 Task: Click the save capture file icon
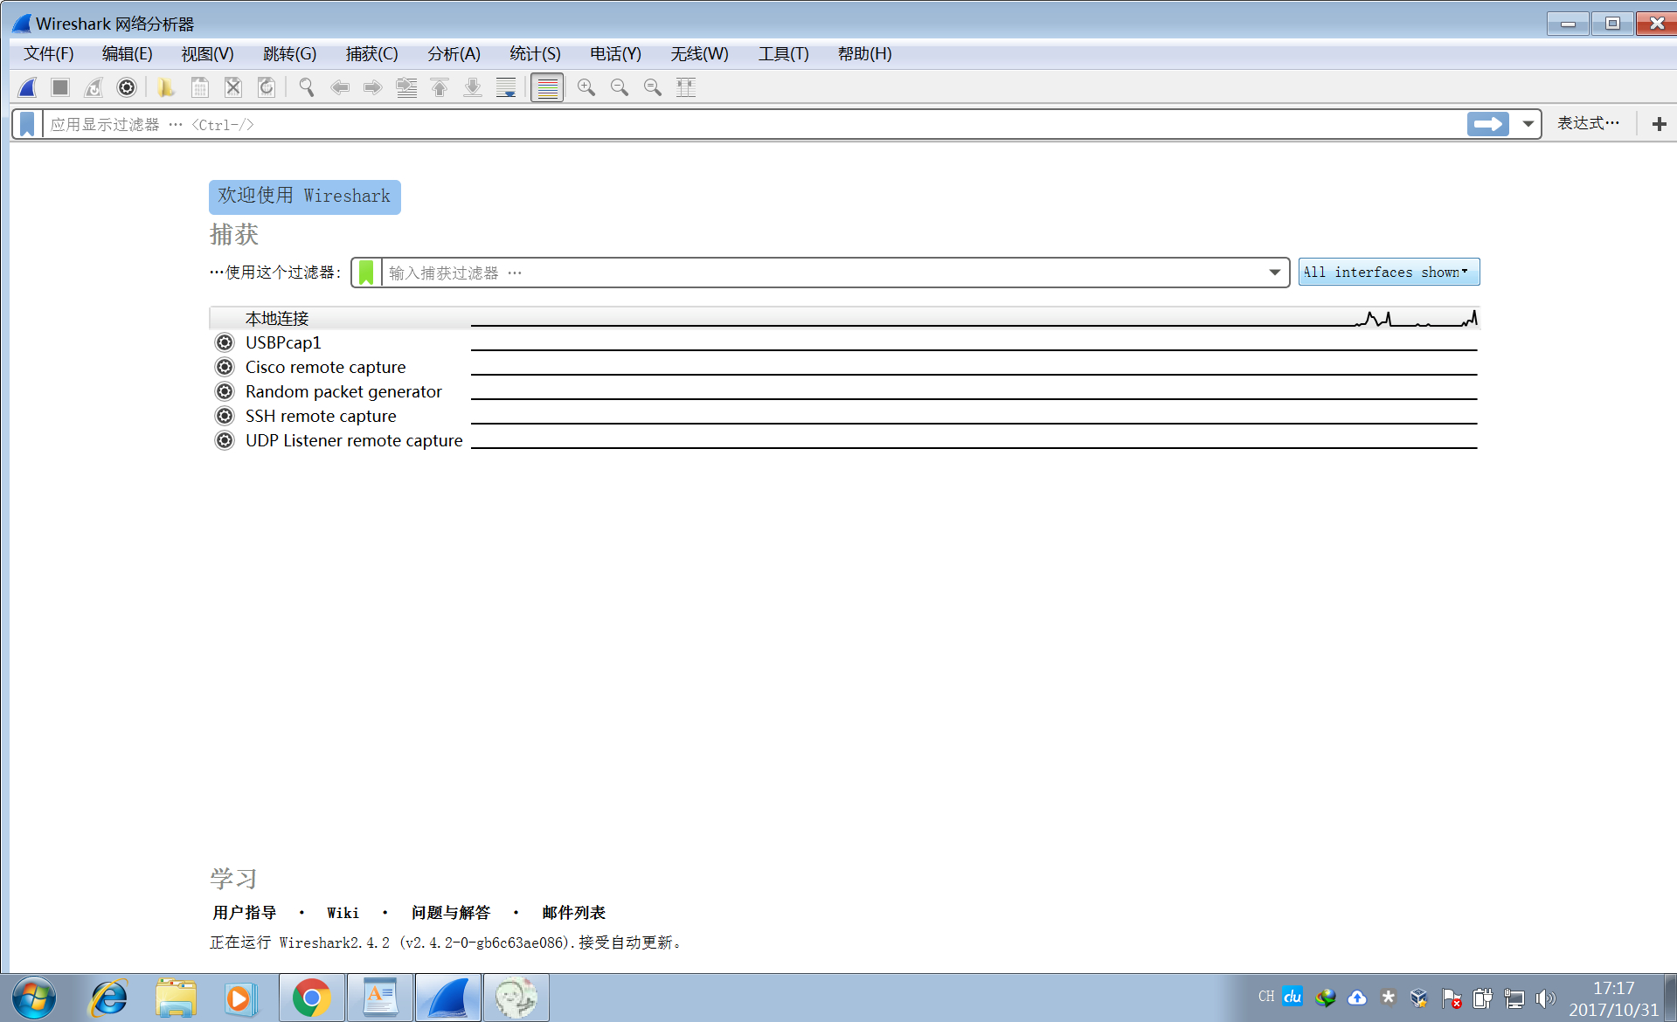(200, 87)
